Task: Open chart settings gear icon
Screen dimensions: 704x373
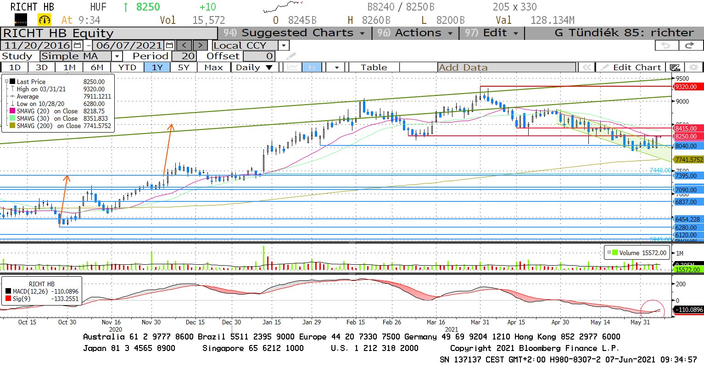Action: tap(693, 67)
